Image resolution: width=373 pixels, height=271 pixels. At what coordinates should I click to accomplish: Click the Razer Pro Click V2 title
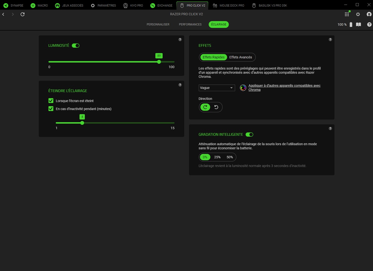pos(186,14)
